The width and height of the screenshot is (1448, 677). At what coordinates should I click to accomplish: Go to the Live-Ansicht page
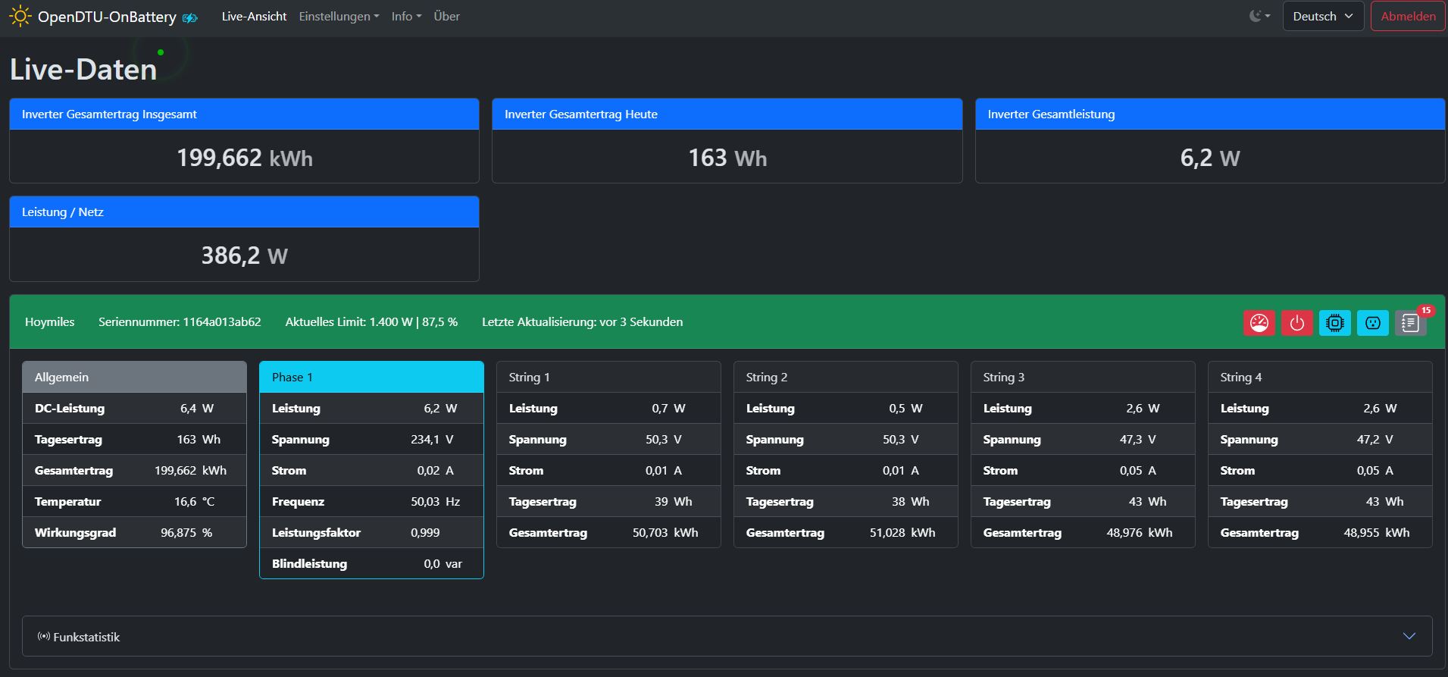point(254,16)
